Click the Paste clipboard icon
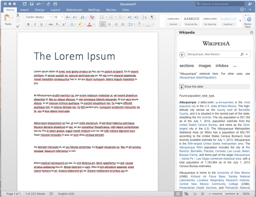 7,18
